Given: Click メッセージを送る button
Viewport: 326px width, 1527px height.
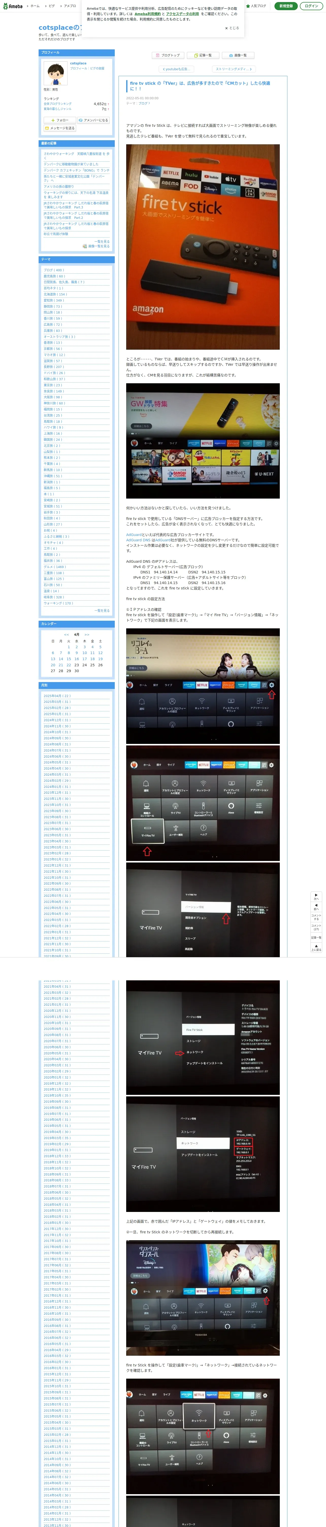Looking at the screenshot, I should pyautogui.click(x=60, y=128).
